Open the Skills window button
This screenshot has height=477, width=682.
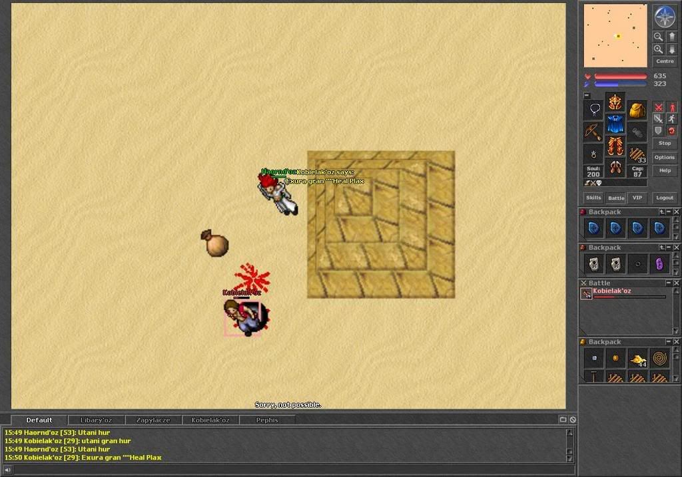click(x=593, y=198)
